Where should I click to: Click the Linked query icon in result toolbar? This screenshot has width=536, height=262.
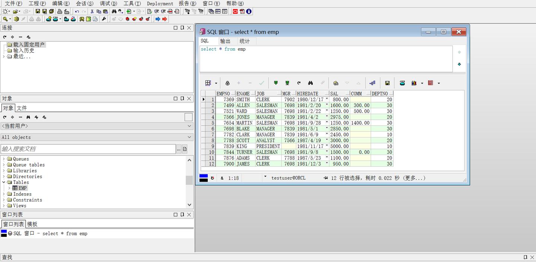(373, 83)
